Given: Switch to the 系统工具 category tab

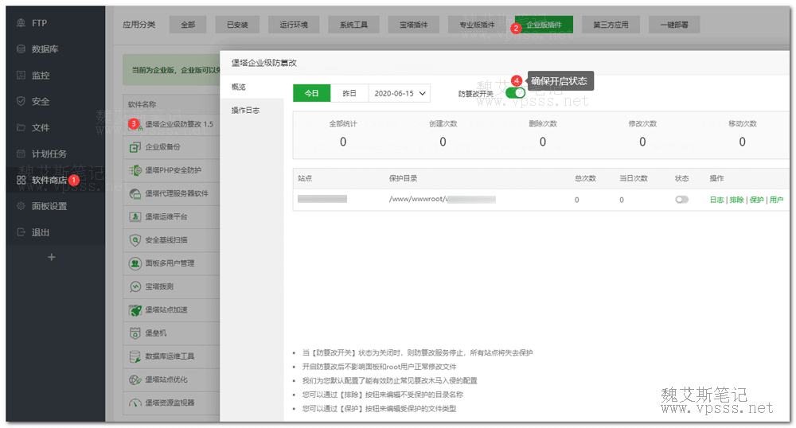Looking at the screenshot, I should pos(353,25).
